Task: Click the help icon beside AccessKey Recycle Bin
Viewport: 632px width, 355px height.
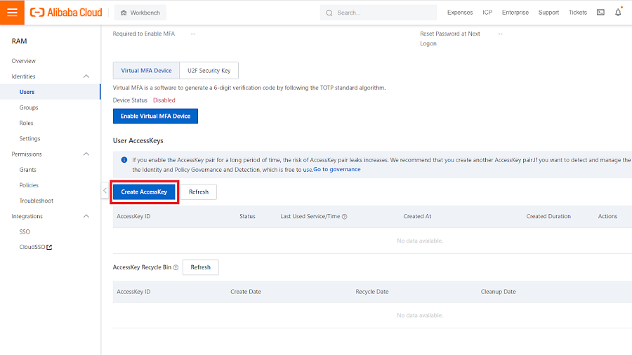Action: click(176, 267)
